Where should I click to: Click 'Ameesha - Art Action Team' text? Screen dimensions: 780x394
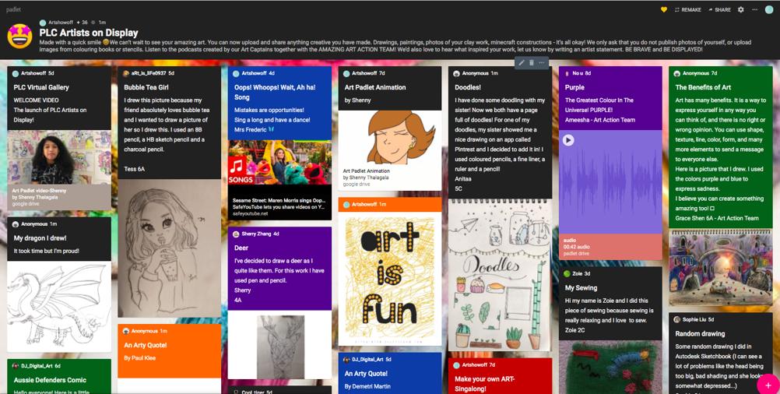tap(600, 120)
